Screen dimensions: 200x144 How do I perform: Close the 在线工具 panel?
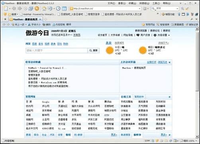(170, 97)
